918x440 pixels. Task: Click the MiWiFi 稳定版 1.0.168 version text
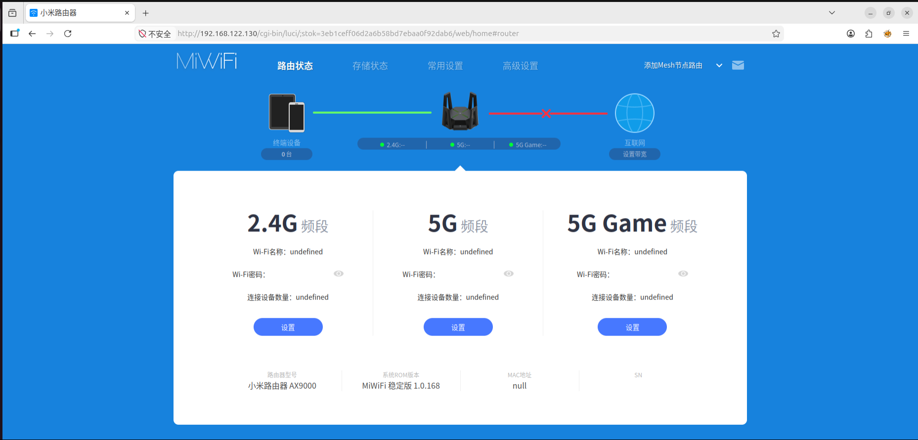tap(401, 386)
